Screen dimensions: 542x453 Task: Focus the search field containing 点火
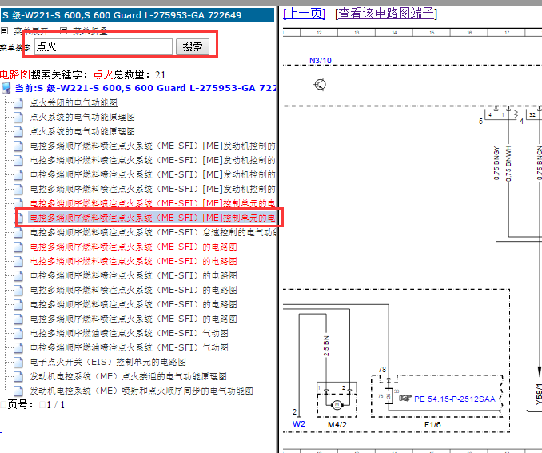coord(103,46)
